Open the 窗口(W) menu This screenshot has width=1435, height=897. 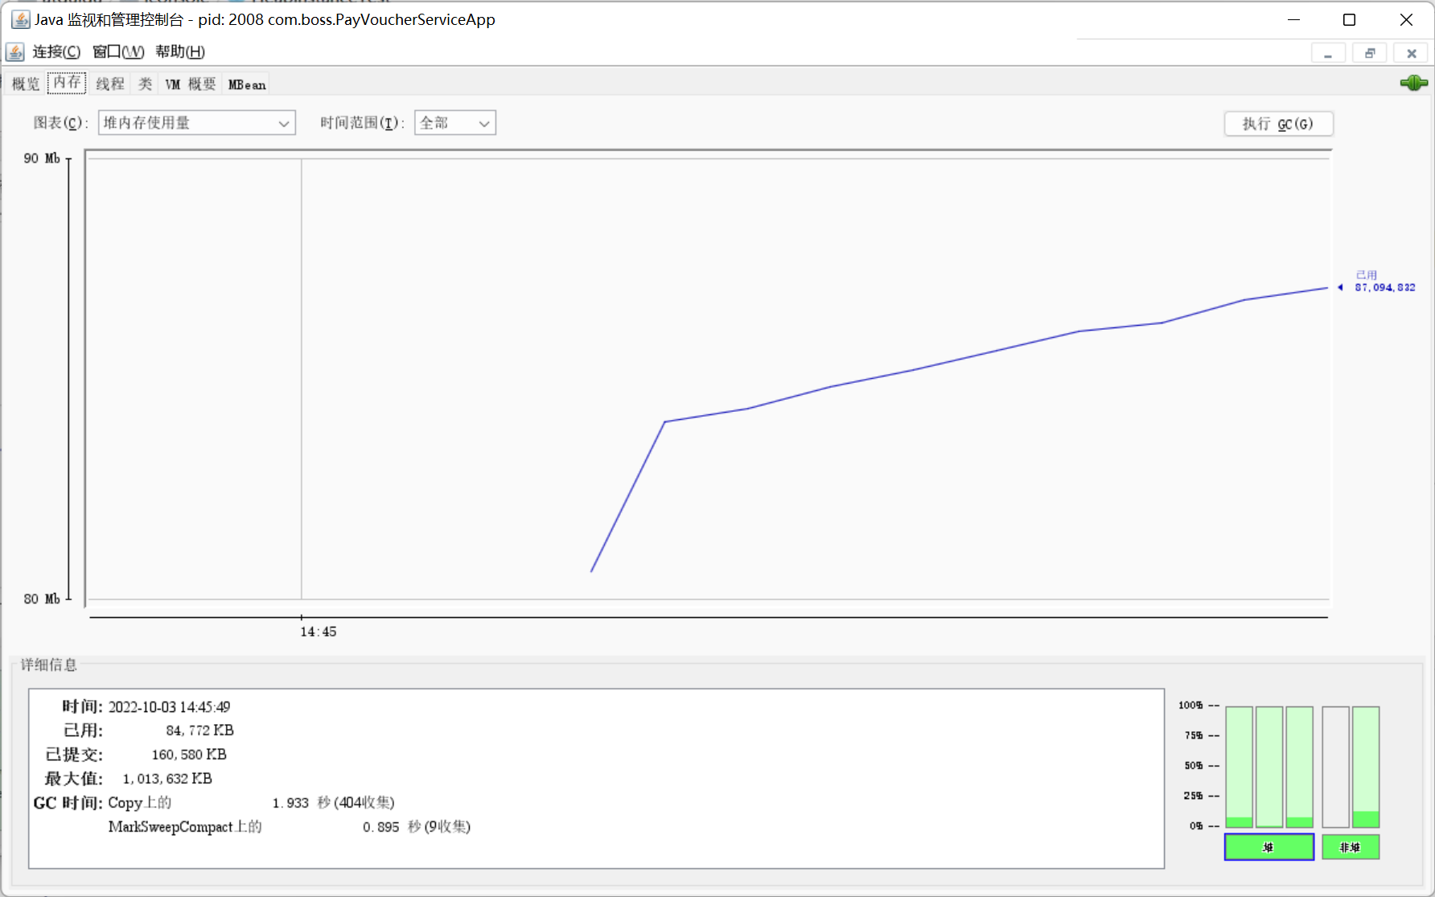(x=118, y=51)
